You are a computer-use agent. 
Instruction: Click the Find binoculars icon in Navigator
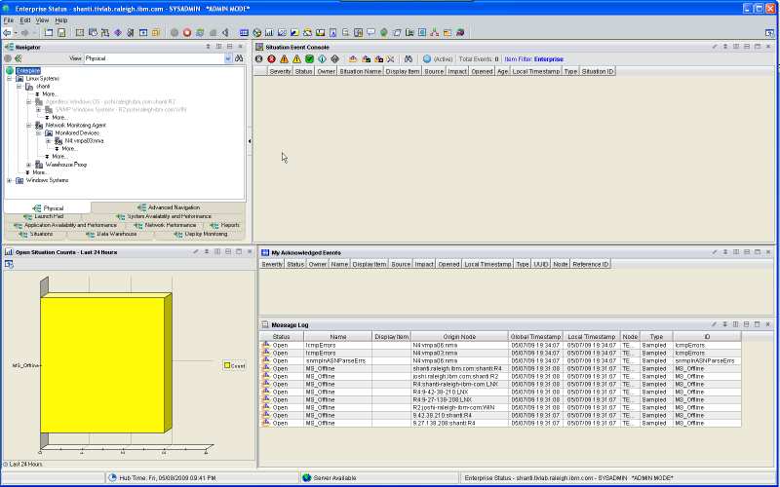tap(239, 58)
